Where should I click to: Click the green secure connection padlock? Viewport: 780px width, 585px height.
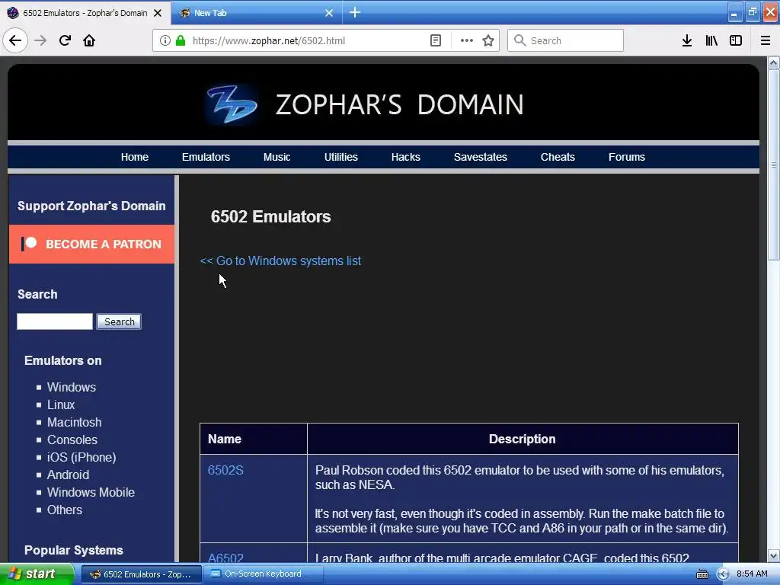coord(180,40)
